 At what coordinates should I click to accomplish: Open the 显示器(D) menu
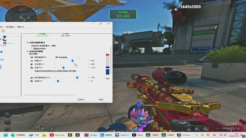10,27
